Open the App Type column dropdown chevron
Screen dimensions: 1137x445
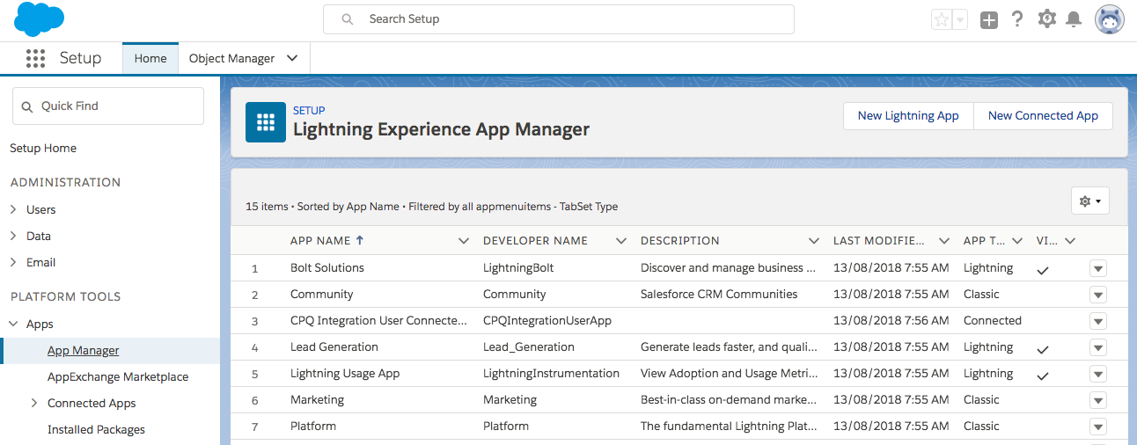tap(1017, 240)
